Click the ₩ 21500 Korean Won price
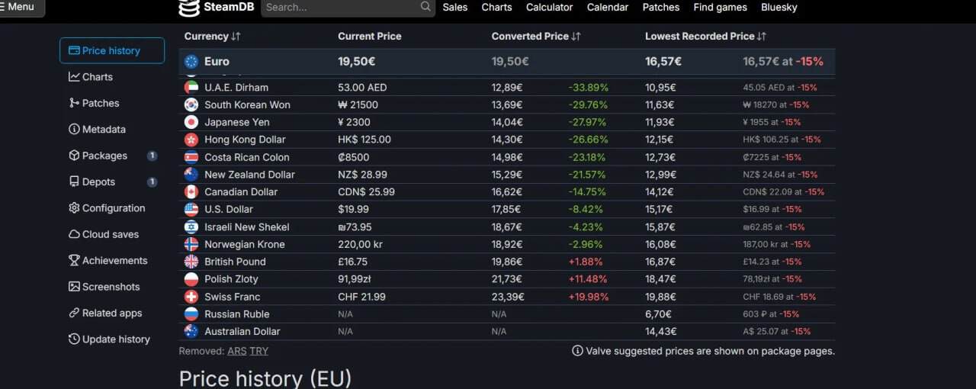The image size is (976, 389). coord(358,104)
